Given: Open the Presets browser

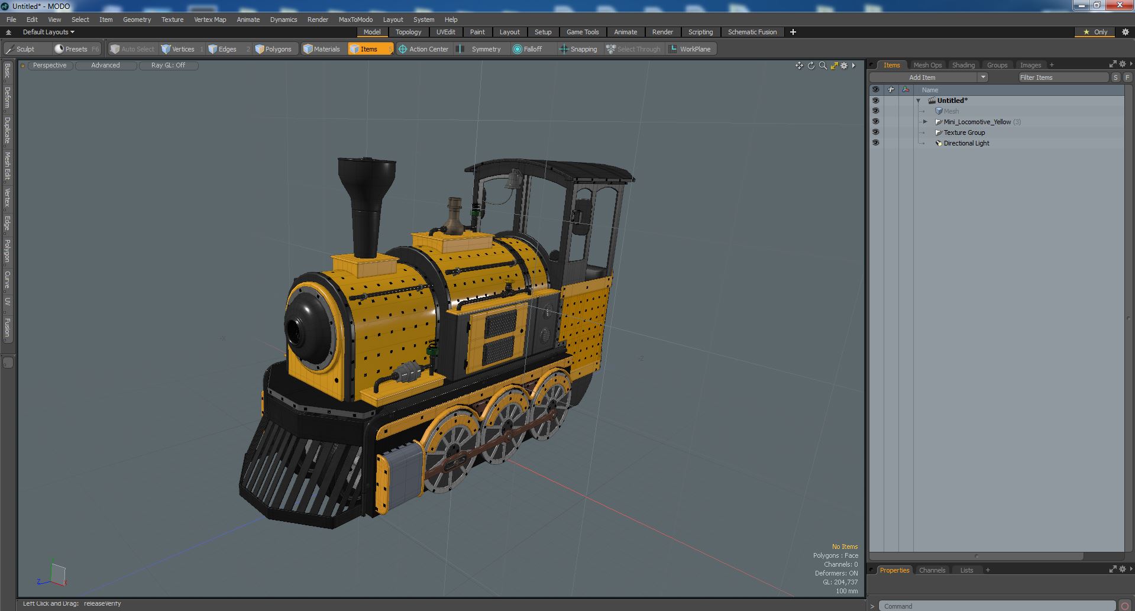Looking at the screenshot, I should coord(76,49).
